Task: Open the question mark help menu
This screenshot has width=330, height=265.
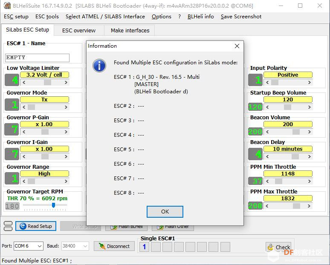Action: pos(179,17)
